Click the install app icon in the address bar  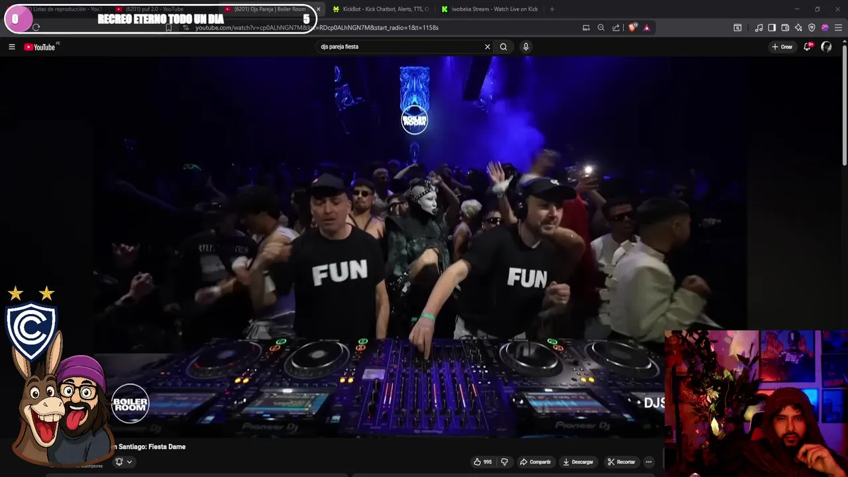tap(586, 28)
